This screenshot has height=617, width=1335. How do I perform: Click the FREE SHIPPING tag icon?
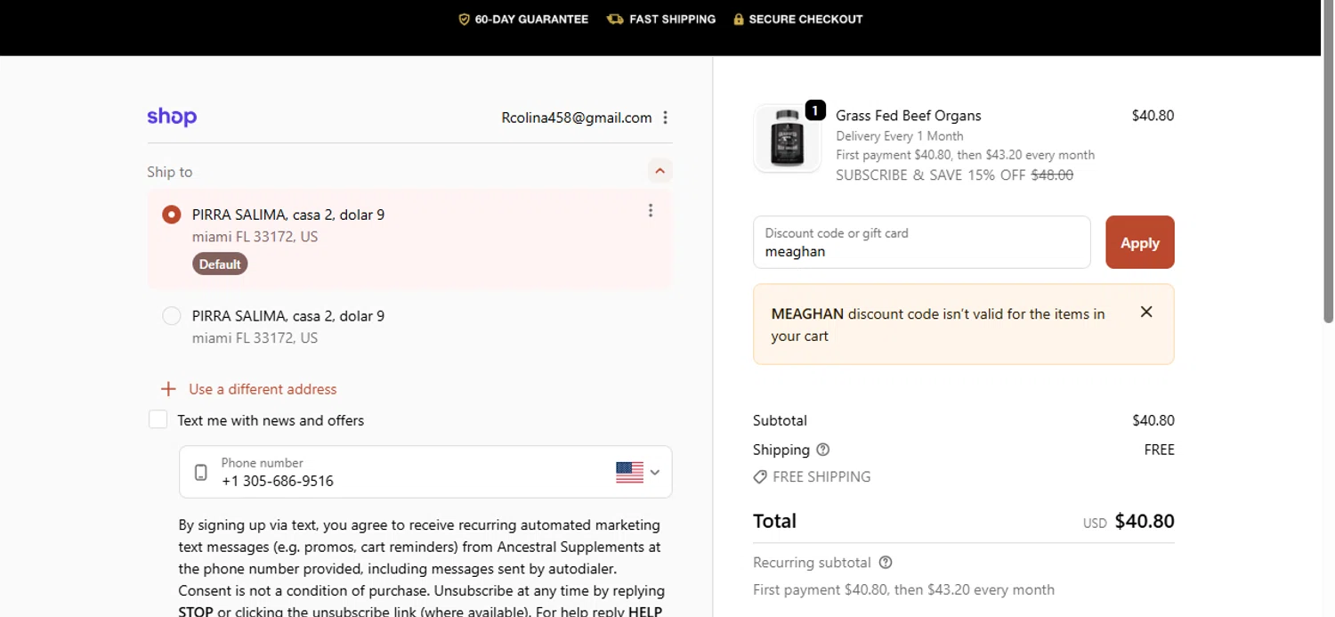pos(760,477)
